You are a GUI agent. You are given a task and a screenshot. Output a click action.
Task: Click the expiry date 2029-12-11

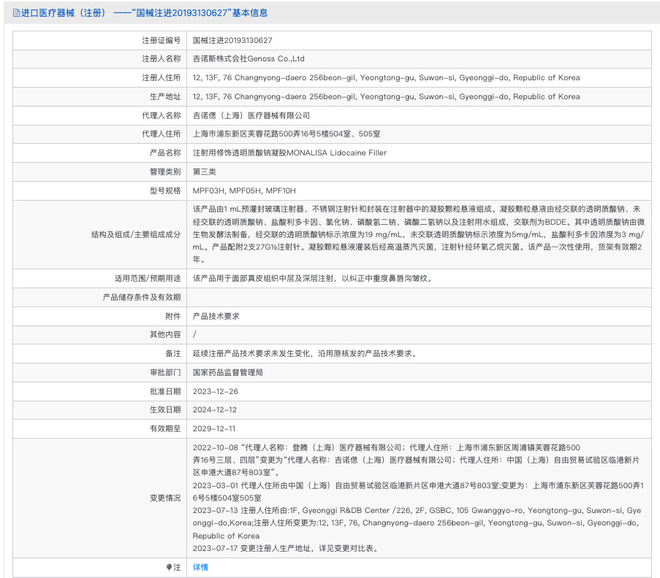point(214,428)
